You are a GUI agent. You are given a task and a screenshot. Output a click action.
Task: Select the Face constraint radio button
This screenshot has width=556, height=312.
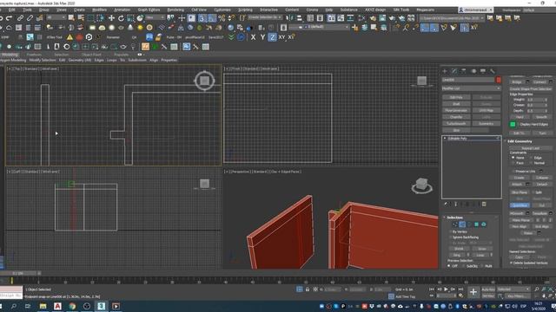pos(513,163)
